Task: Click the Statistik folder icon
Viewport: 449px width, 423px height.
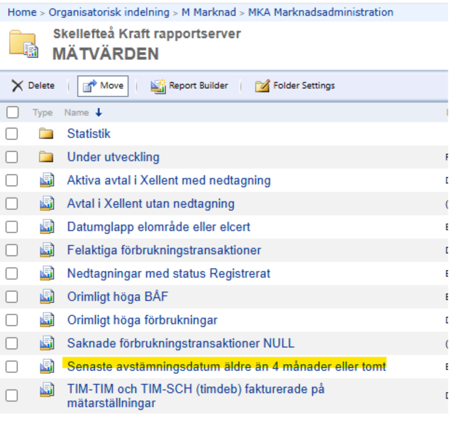Action: tap(47, 134)
